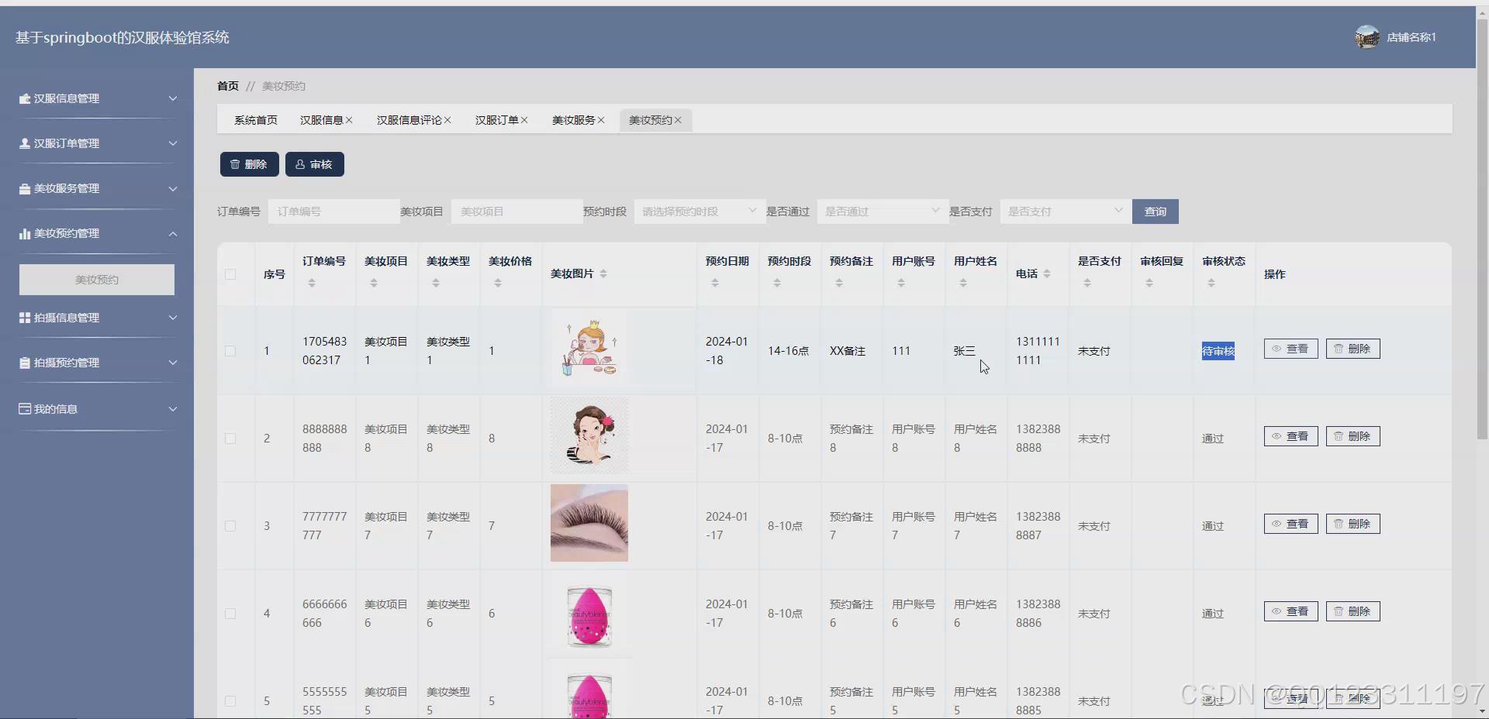Open the 是否支付 dropdown
The height and width of the screenshot is (719, 1489).
pos(1064,211)
